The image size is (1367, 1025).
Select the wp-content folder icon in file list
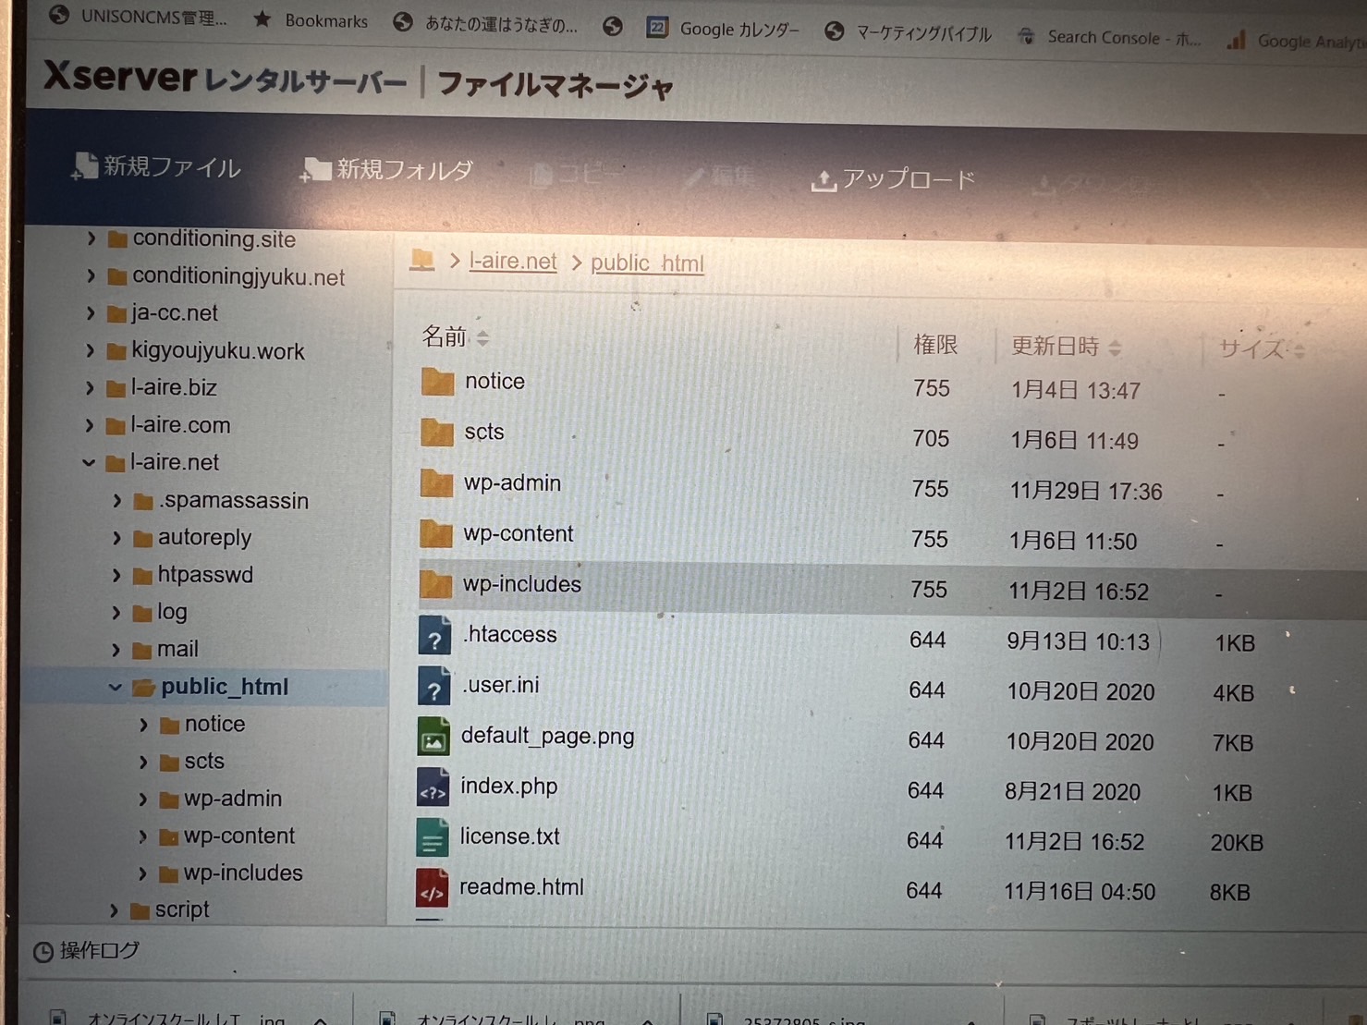[x=435, y=533]
